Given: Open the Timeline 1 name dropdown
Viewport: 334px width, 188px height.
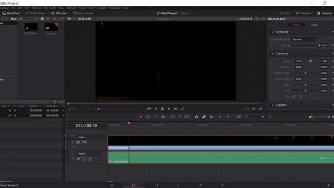Looking at the screenshot, I should coord(166,18).
